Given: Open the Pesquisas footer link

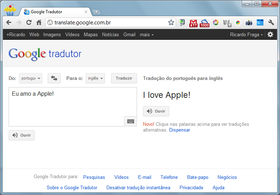Looking at the screenshot, I should (x=94, y=177).
